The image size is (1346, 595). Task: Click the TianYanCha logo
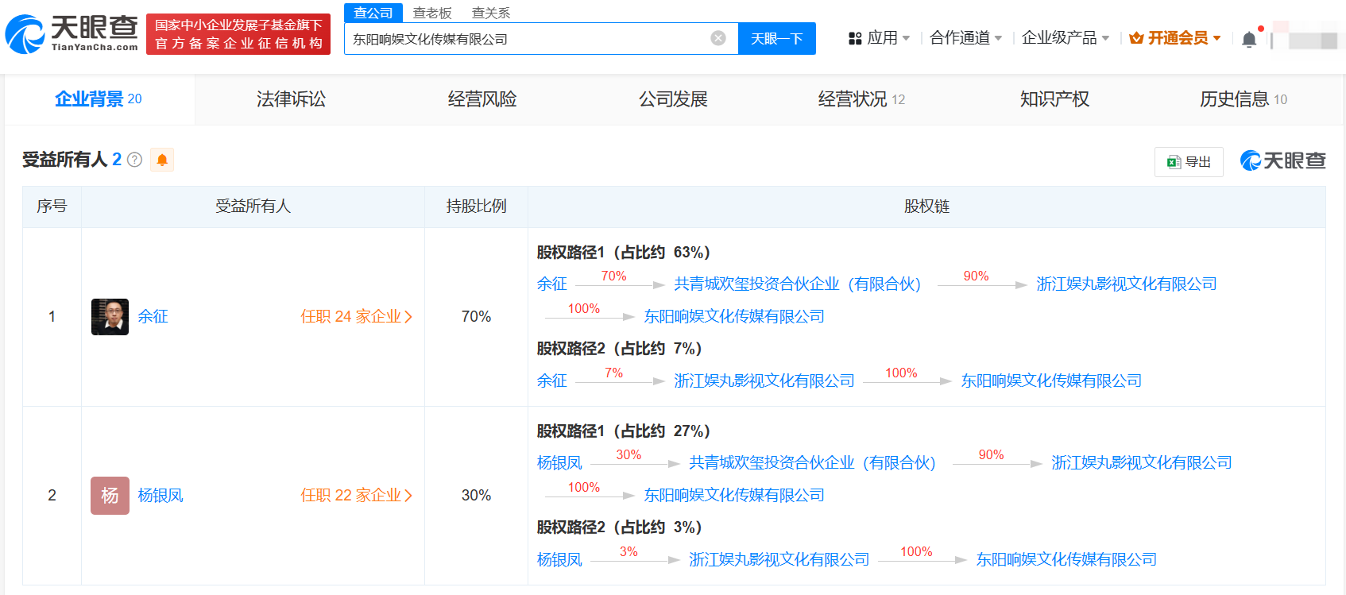tap(72, 34)
